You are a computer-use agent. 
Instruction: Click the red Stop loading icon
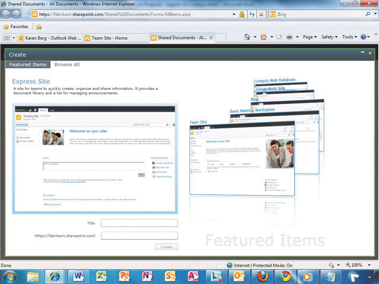(x=261, y=14)
